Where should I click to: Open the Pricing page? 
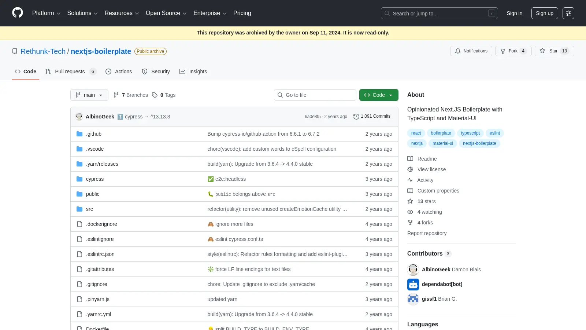click(242, 13)
